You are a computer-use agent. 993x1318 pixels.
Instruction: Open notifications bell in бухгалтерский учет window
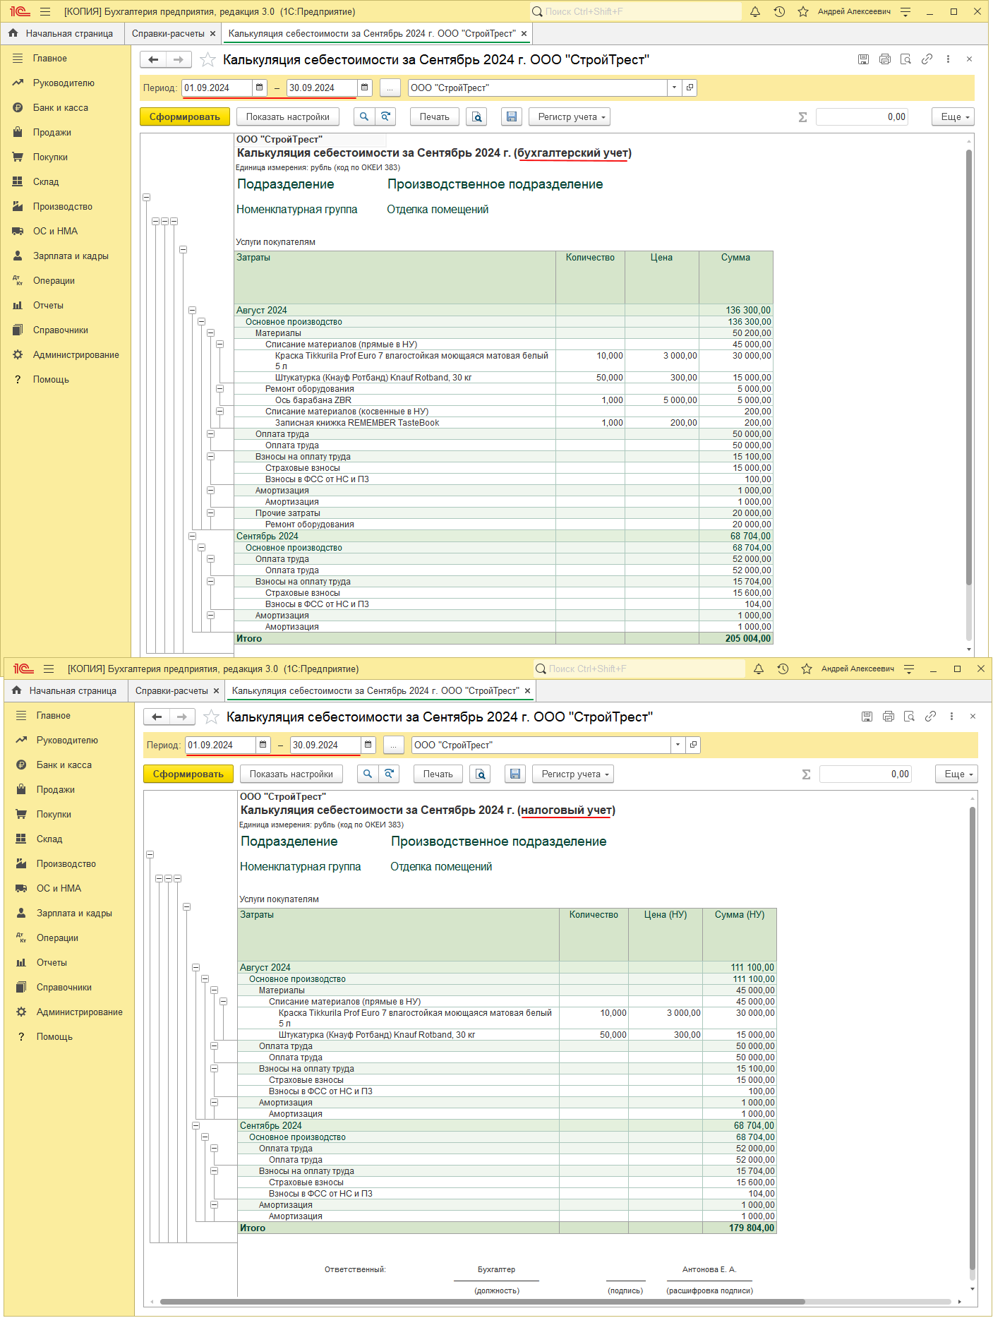(755, 11)
